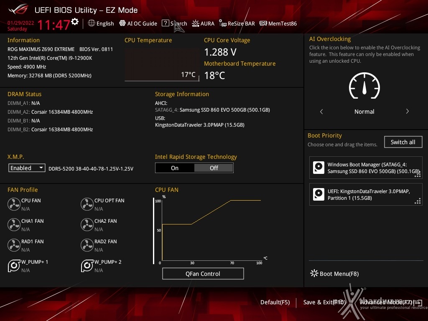Click the clock time 11:47
Screen dimensions: 428x321
point(53,25)
